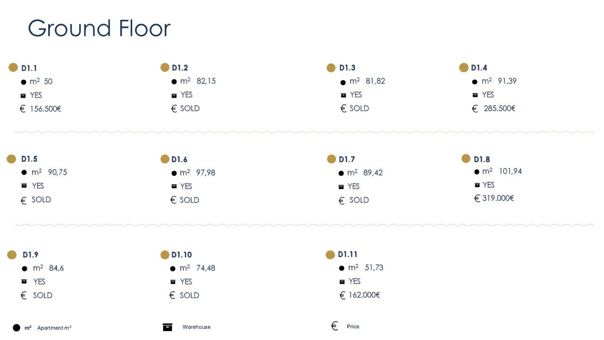Click the Ground Floor heading
This screenshot has width=604, height=340.
(x=99, y=28)
